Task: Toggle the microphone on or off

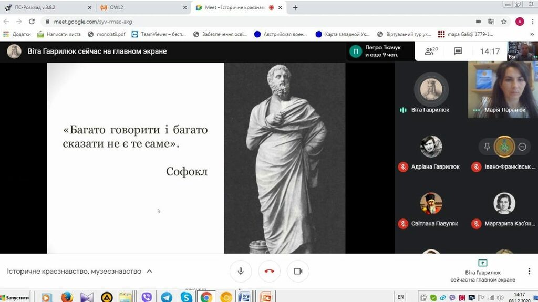Action: (x=241, y=271)
